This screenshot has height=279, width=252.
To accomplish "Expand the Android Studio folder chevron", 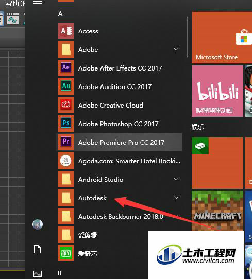I will pos(176,179).
